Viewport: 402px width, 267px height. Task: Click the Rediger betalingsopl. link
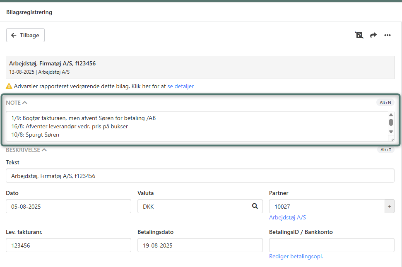point(296,257)
